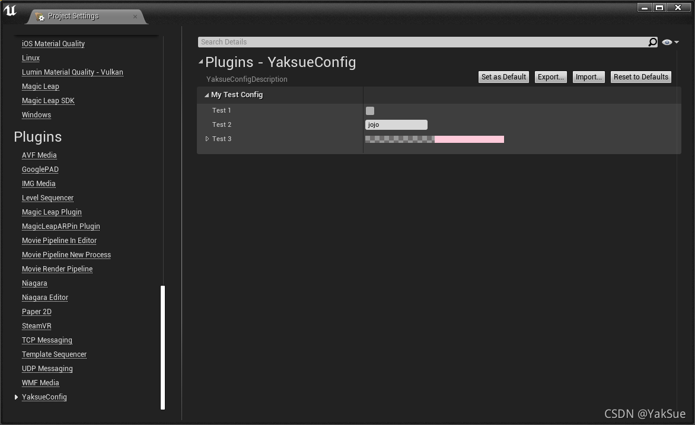Click the Plugins section heading in sidebar
This screenshot has width=695, height=425.
click(38, 137)
